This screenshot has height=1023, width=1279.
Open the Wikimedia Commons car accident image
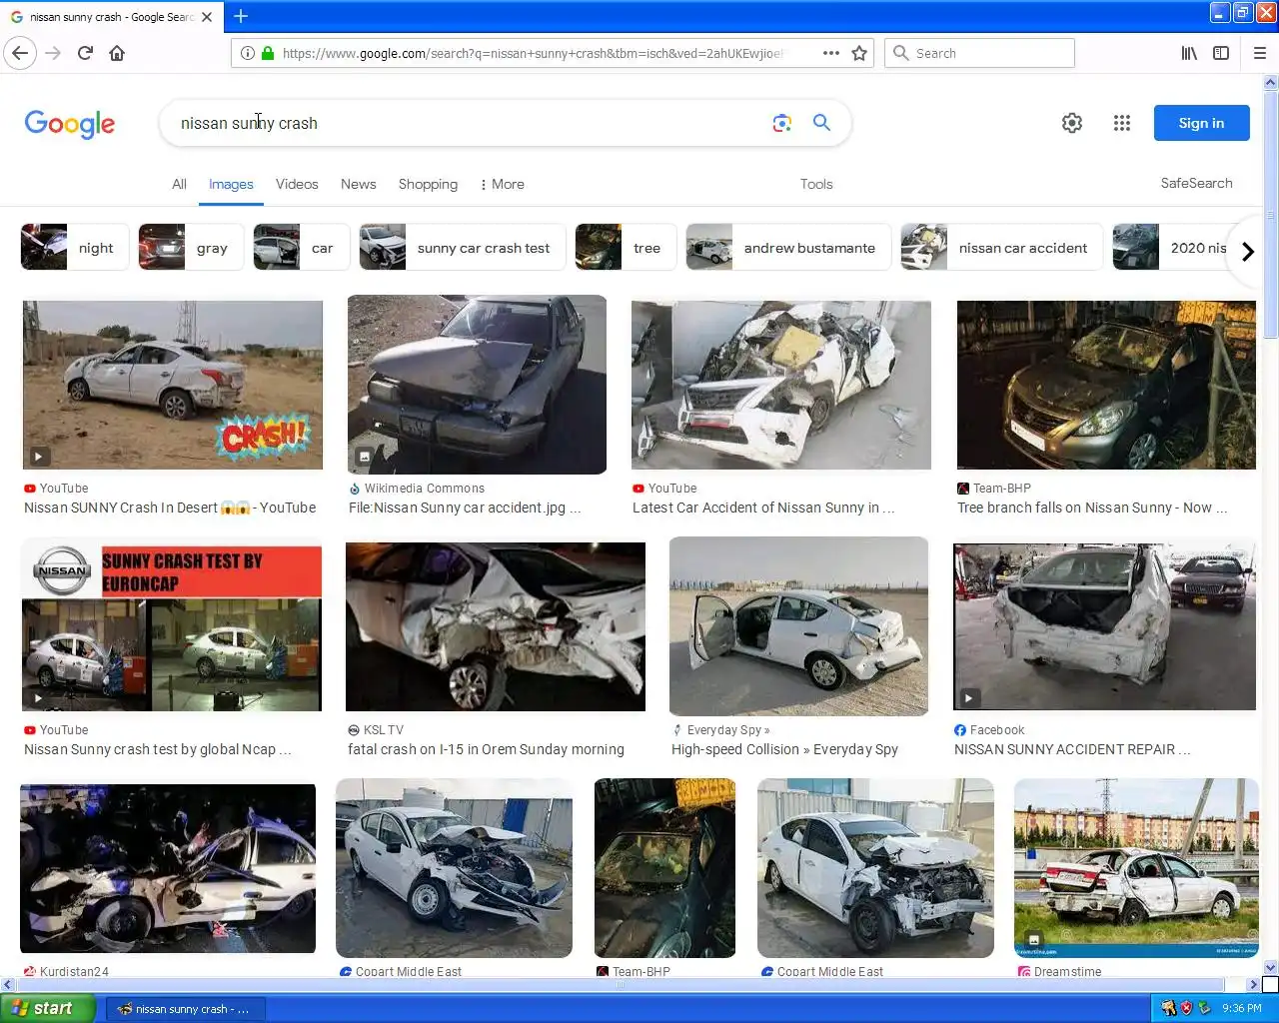[477, 385]
